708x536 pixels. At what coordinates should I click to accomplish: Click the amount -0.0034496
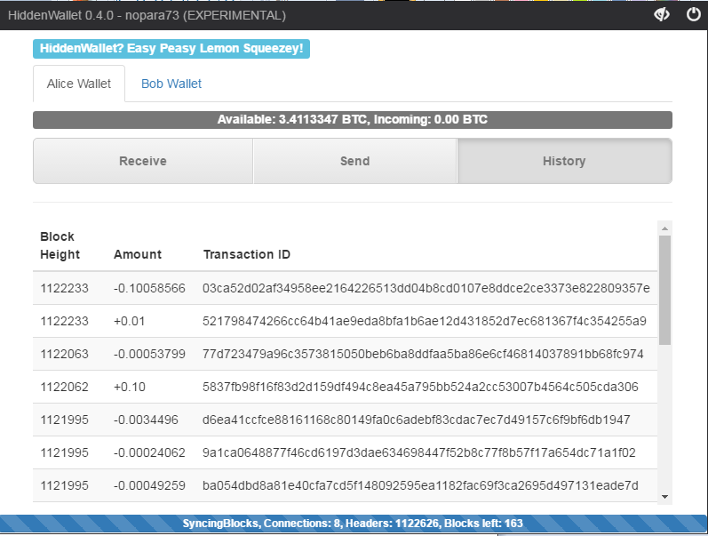pos(146,420)
